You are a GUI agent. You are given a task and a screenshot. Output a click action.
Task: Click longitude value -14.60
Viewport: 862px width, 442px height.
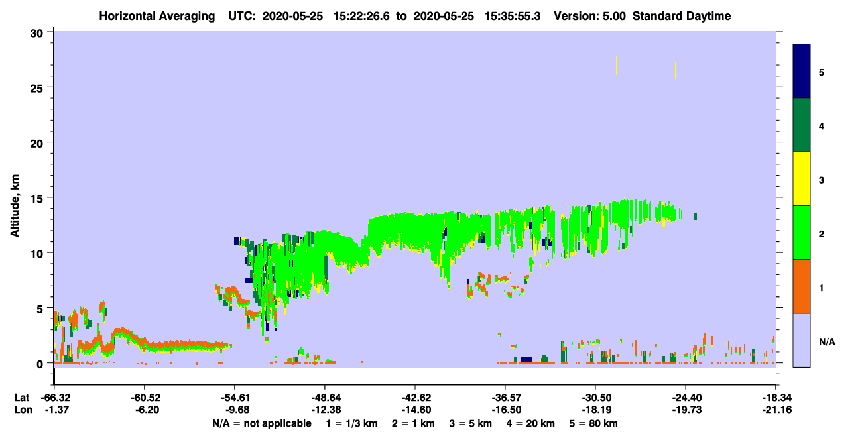(415, 410)
